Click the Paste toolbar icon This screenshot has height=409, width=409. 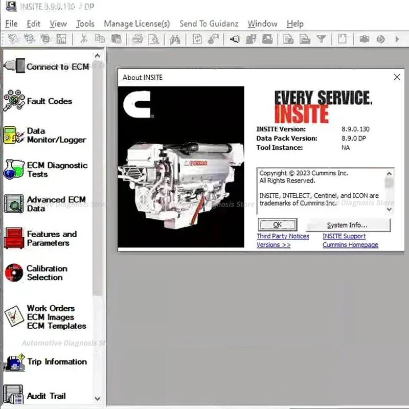[x=116, y=39]
